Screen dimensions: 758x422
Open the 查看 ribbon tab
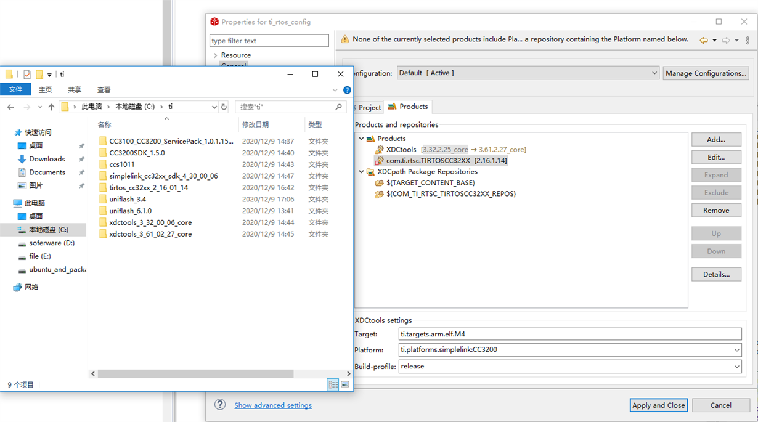point(104,90)
